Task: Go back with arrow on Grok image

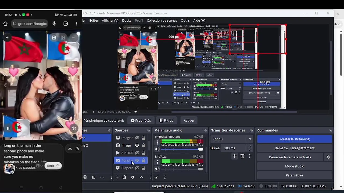Action: 7,38
